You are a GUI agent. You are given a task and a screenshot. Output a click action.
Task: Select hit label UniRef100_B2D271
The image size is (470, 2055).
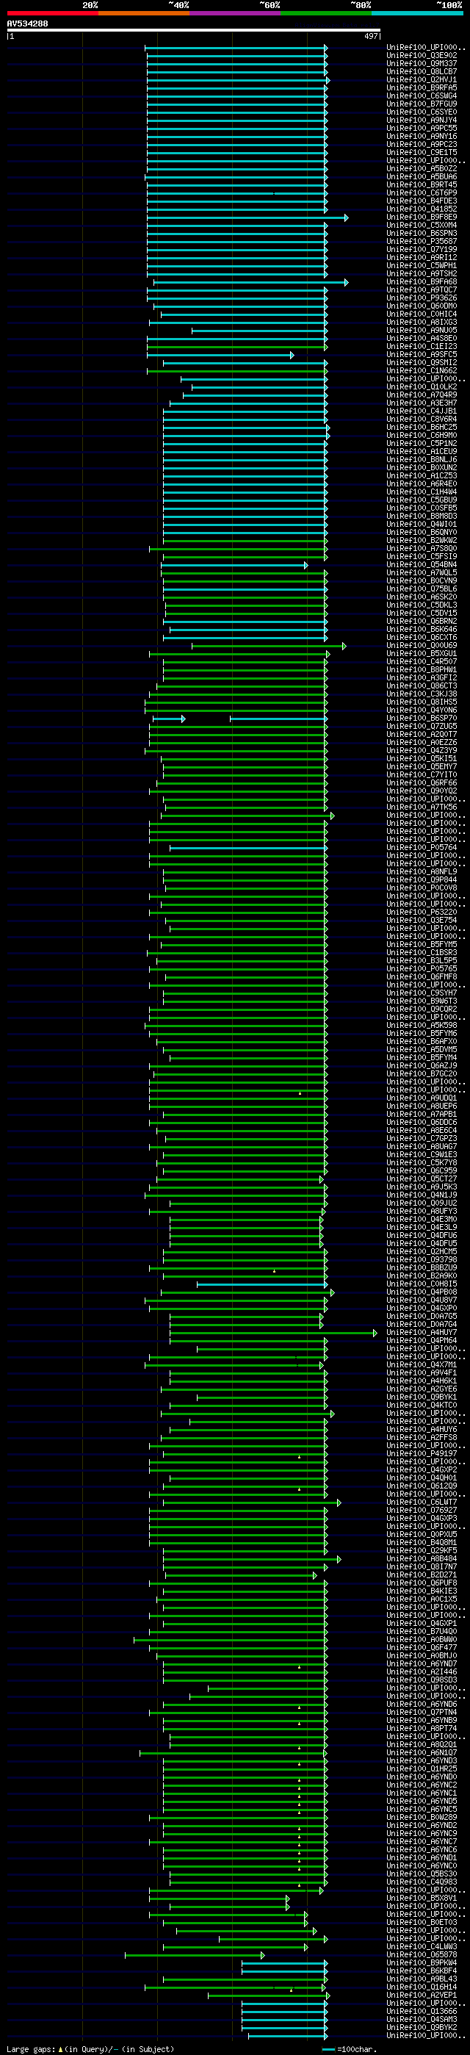coord(422,1574)
